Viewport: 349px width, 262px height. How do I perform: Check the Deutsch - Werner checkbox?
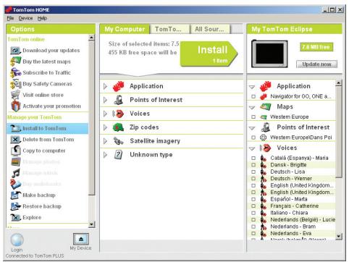253,179
